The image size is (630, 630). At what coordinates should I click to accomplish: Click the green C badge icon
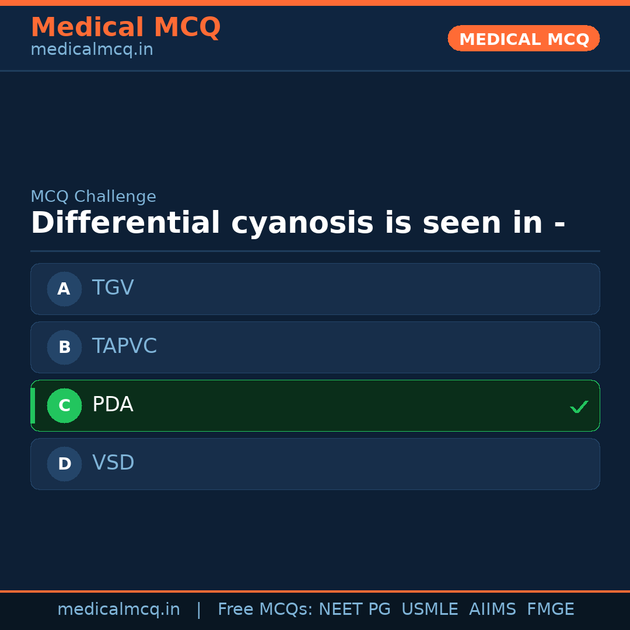[64, 405]
